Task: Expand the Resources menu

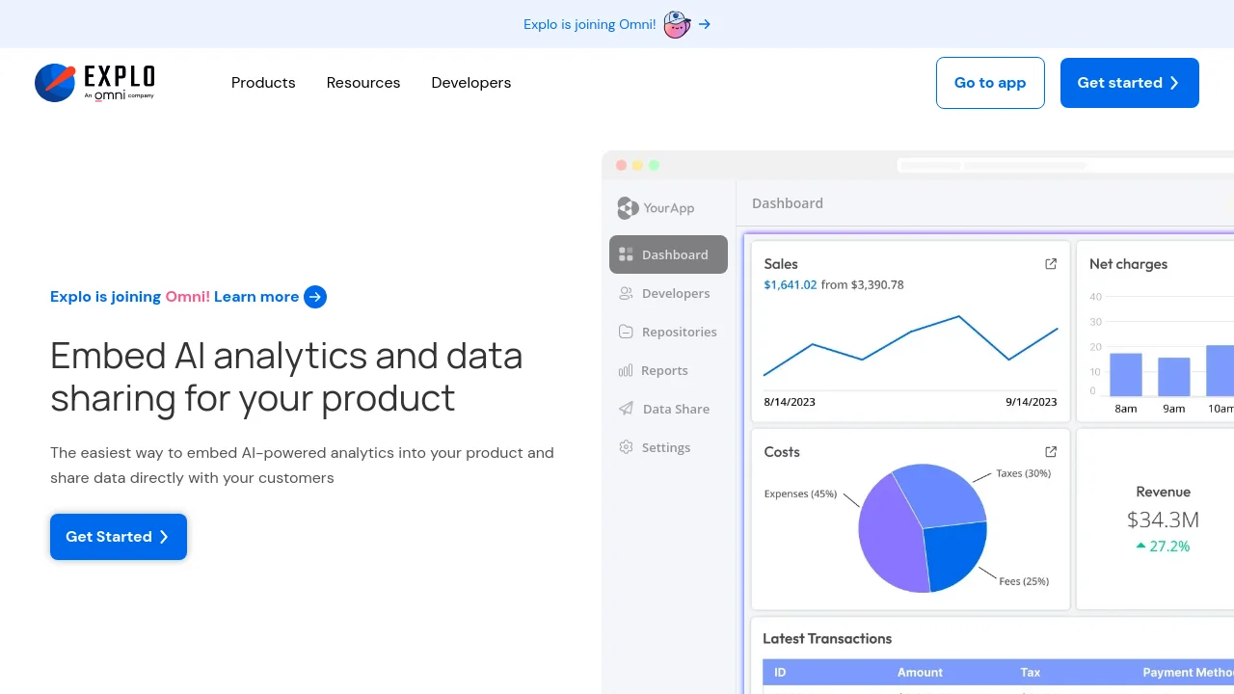Action: 363,83
